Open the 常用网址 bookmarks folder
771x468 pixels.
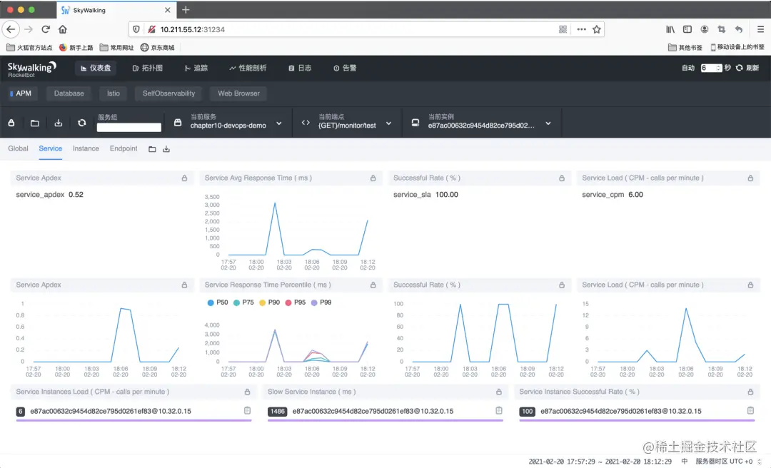tap(117, 48)
